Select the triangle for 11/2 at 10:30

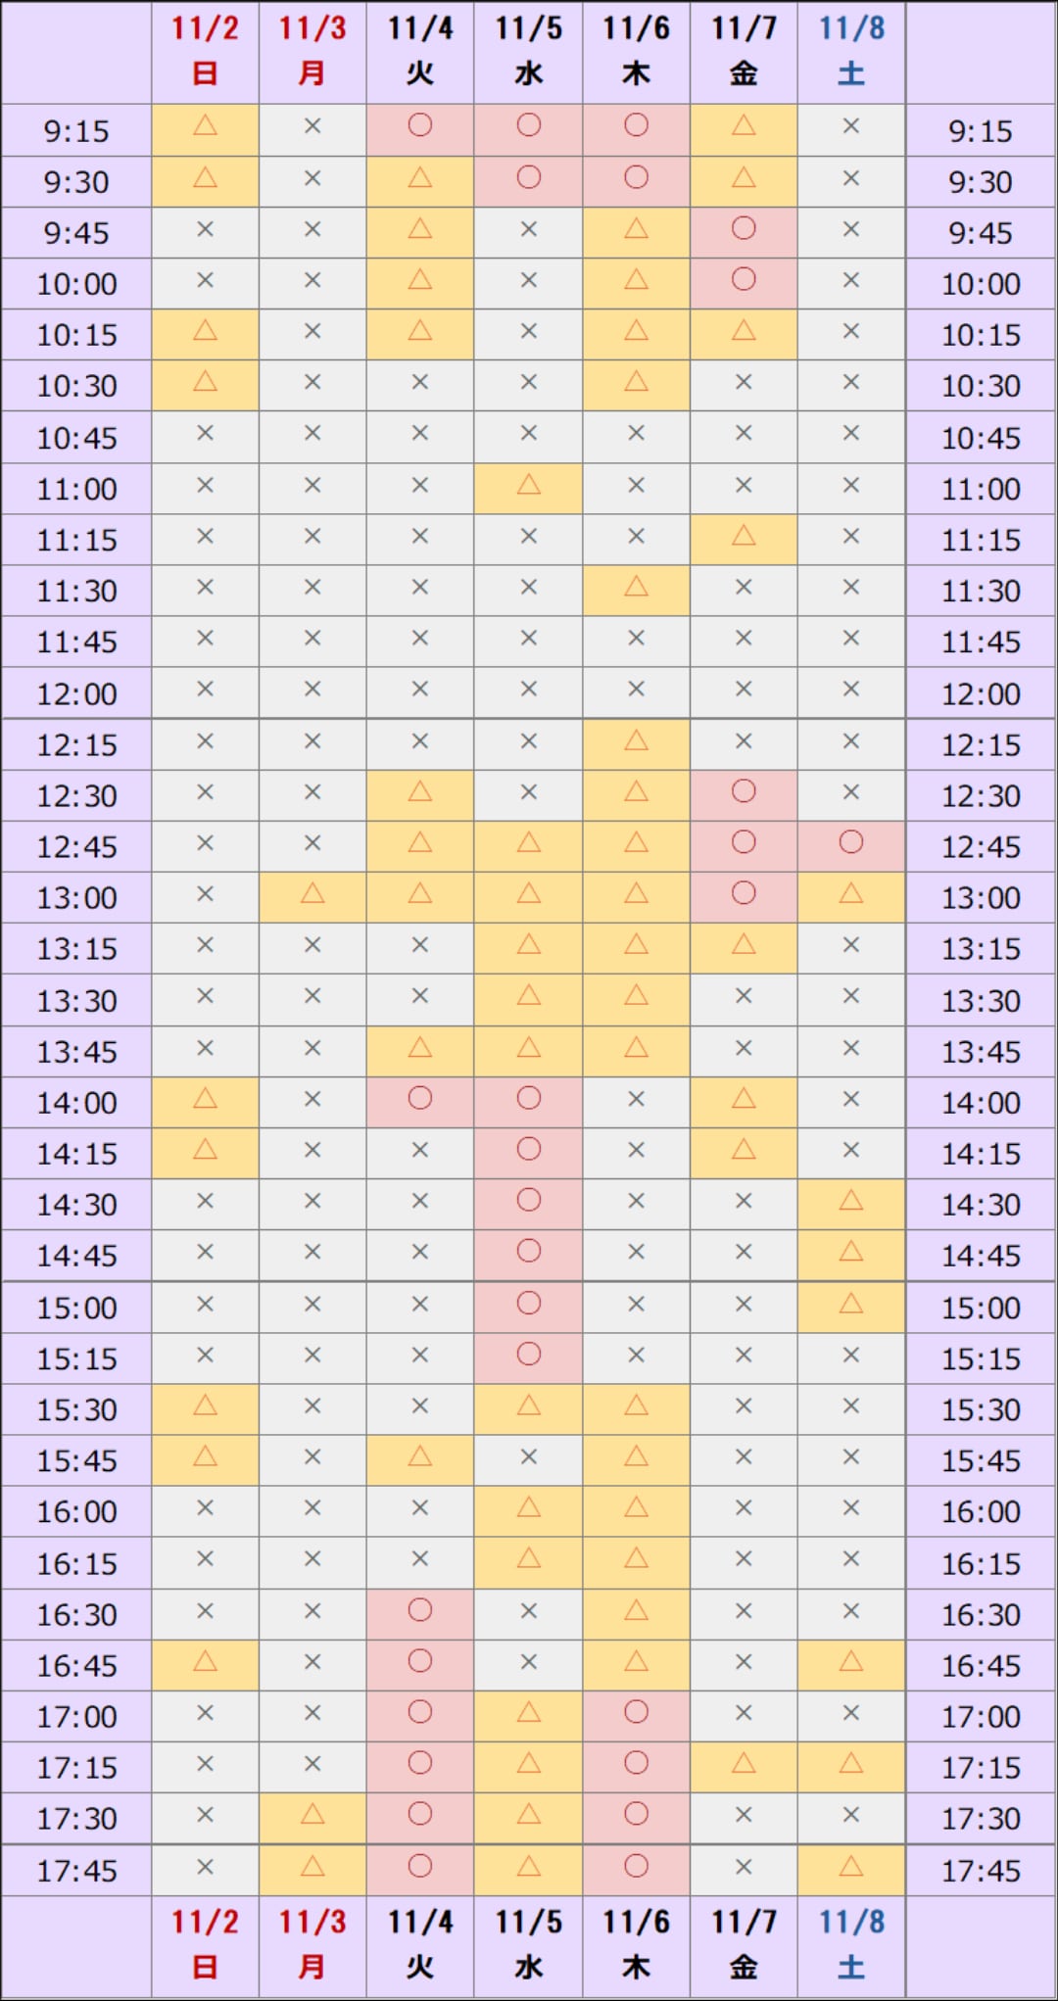click(205, 382)
